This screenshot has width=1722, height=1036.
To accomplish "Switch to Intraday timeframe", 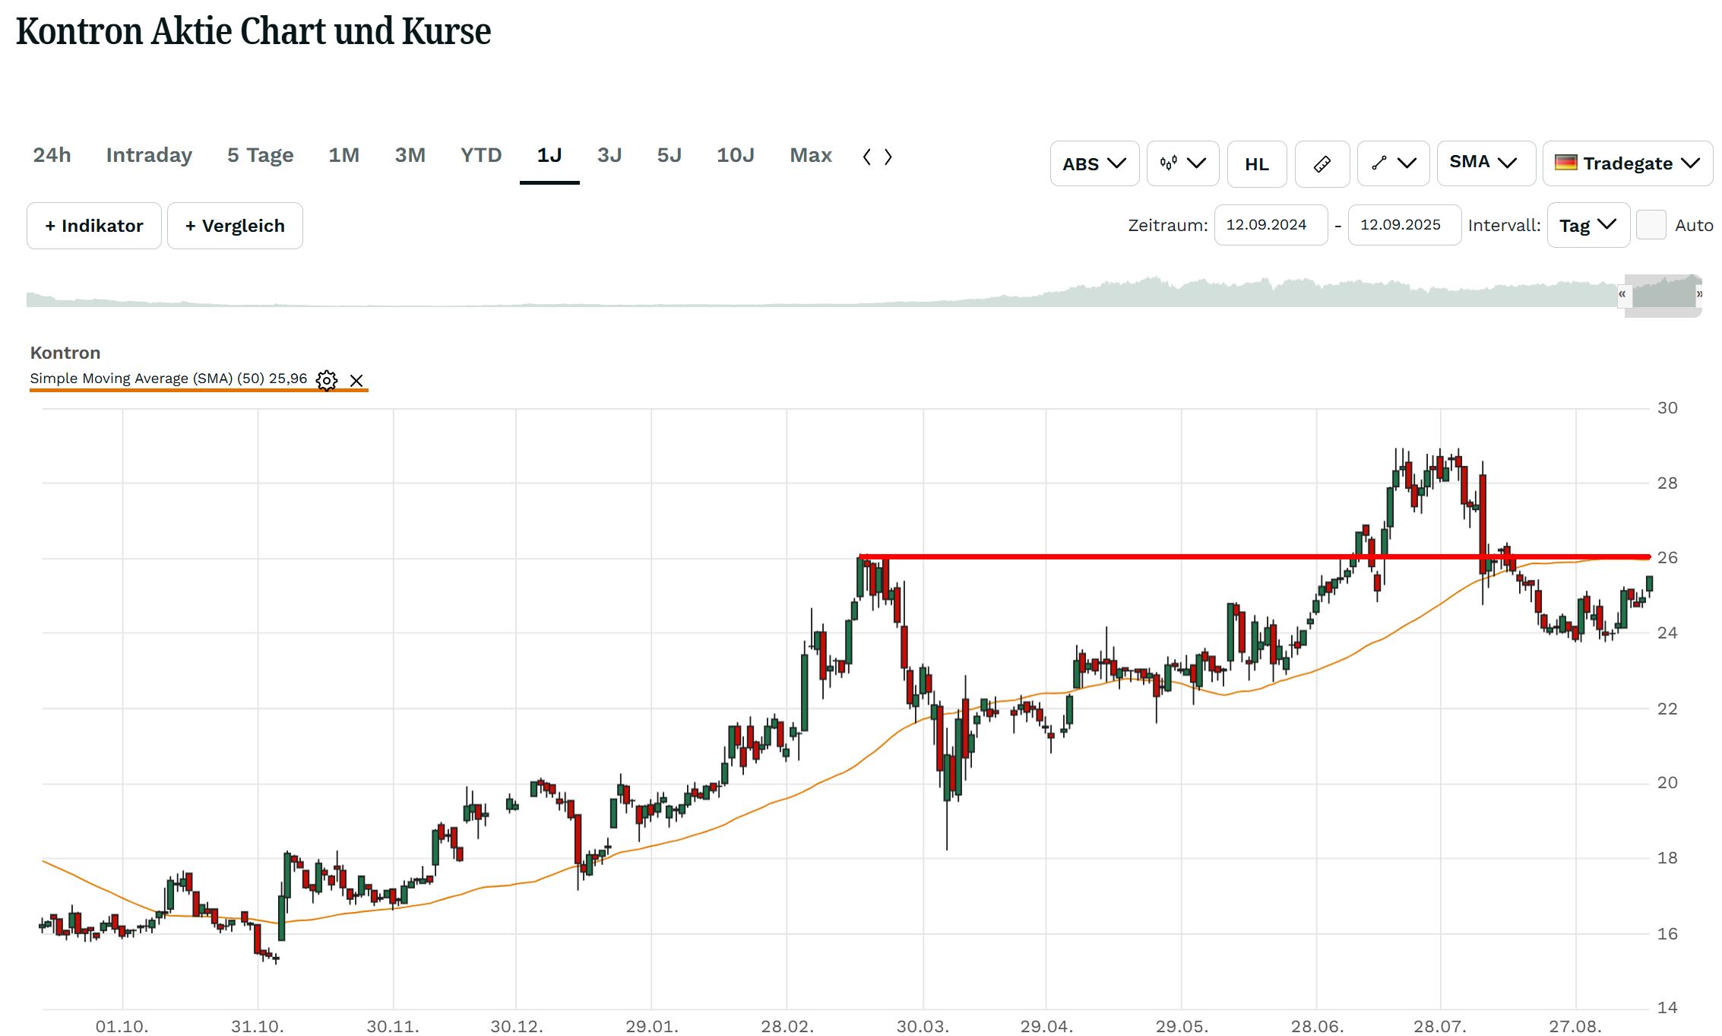I will [x=149, y=155].
